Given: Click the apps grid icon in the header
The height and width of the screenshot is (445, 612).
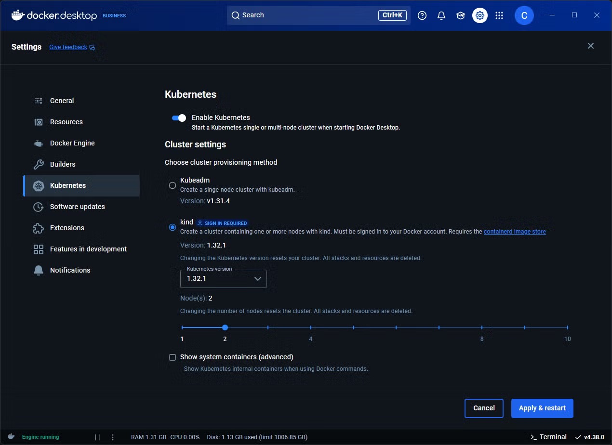Looking at the screenshot, I should point(499,15).
